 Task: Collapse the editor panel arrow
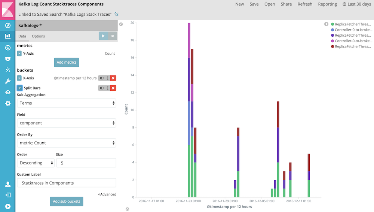[x=121, y=24]
